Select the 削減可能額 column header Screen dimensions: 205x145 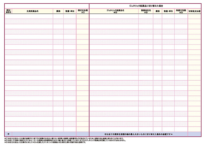181,11
